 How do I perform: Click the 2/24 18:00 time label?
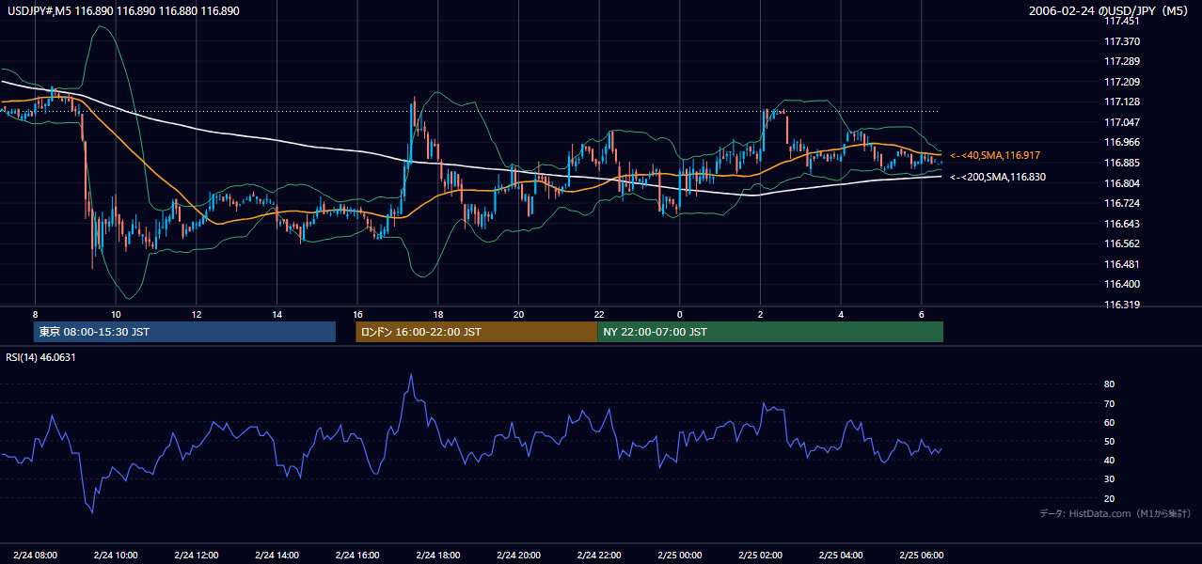[x=438, y=555]
